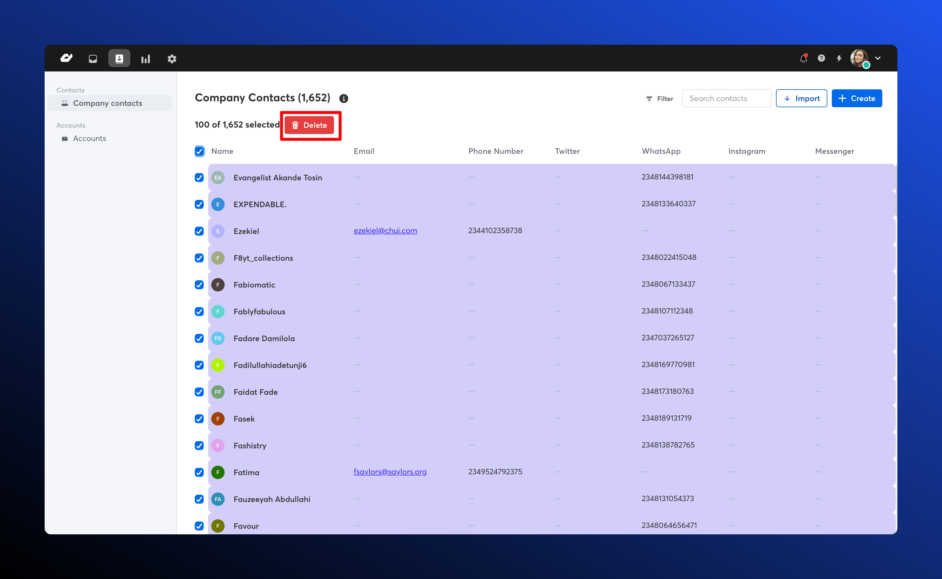Click the red Delete button
The height and width of the screenshot is (579, 942).
[309, 125]
